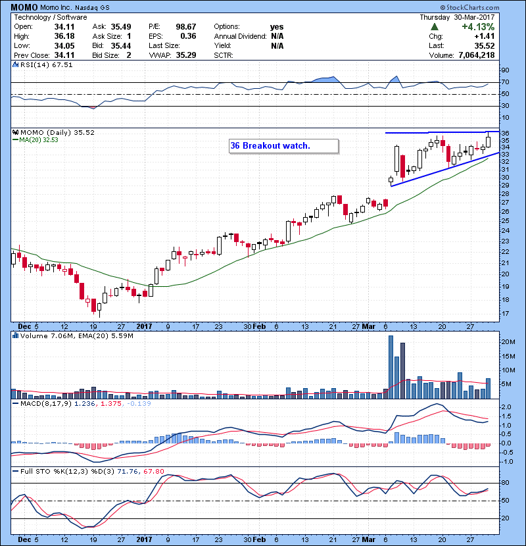
Task: Click the Last price 35.52 in header
Action: 485,45
